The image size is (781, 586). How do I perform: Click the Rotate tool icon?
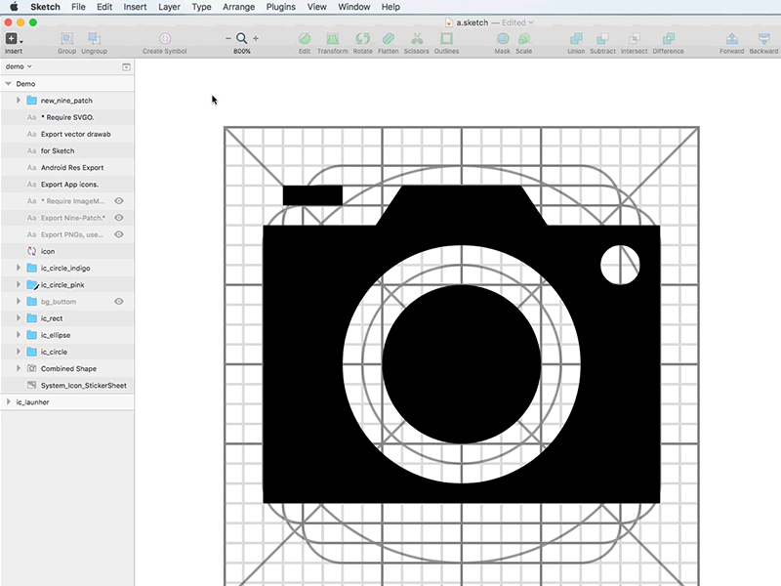pos(362,39)
